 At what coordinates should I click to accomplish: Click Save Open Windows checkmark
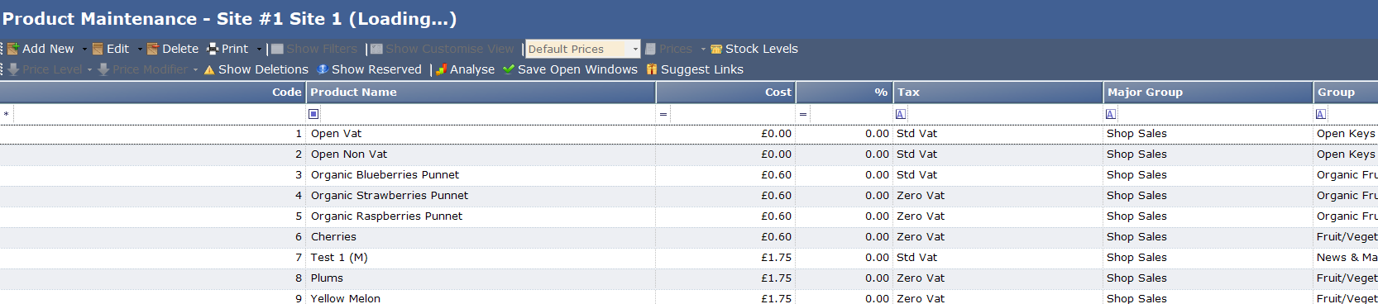click(x=509, y=69)
